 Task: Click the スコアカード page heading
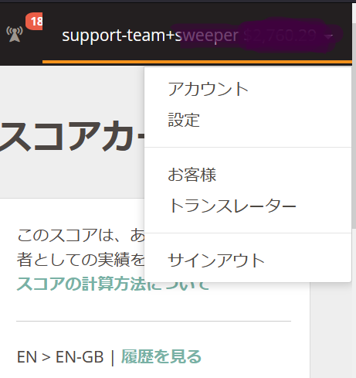[x=72, y=136]
